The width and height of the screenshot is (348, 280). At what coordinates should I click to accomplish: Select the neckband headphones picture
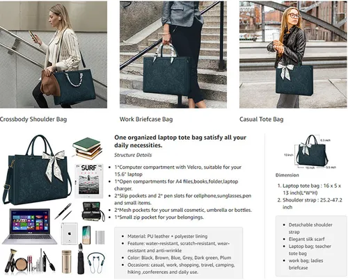coord(96,263)
